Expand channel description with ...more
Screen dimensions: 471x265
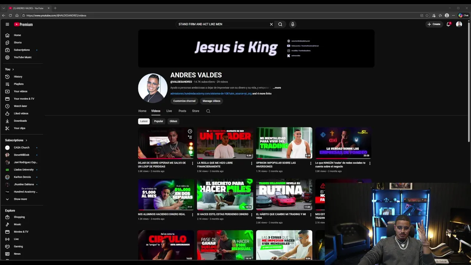pos(277,88)
